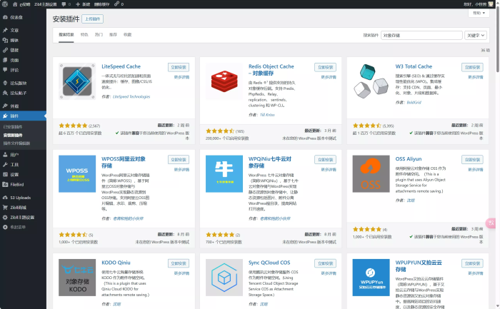The height and width of the screenshot is (309, 500).
Task: Open the 用户 users menu
Action: 14,154
